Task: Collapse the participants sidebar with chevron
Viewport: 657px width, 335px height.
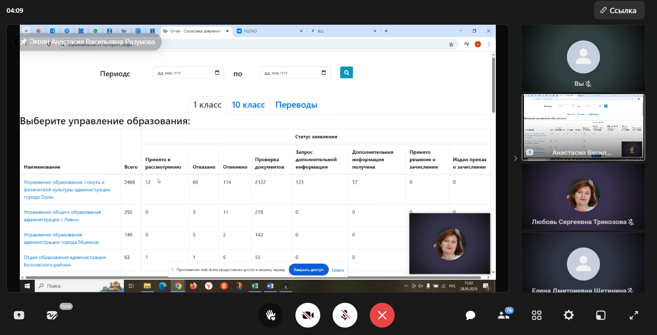Action: (x=515, y=158)
